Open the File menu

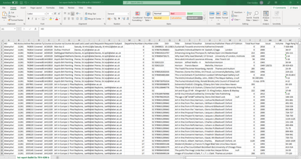coord(4,8)
